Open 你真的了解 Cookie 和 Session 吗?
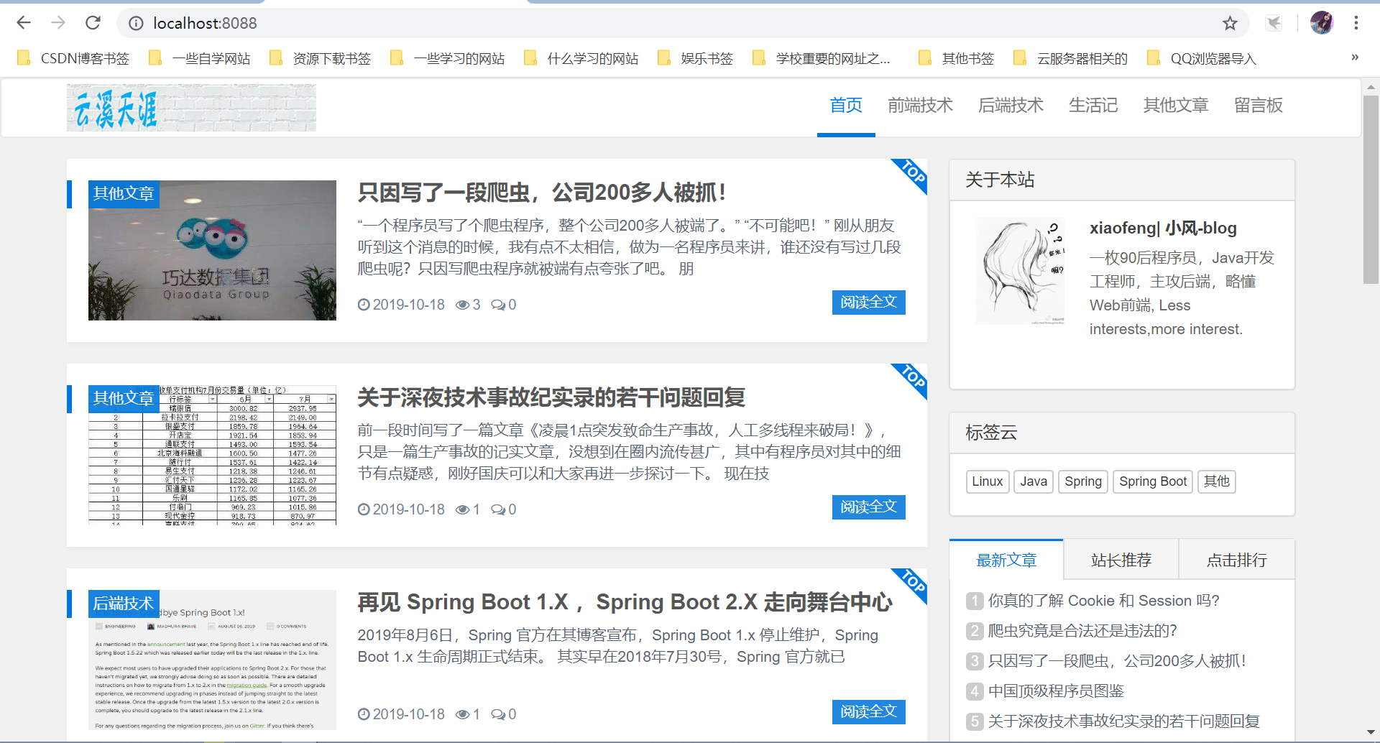This screenshot has height=743, width=1380. point(1103,601)
